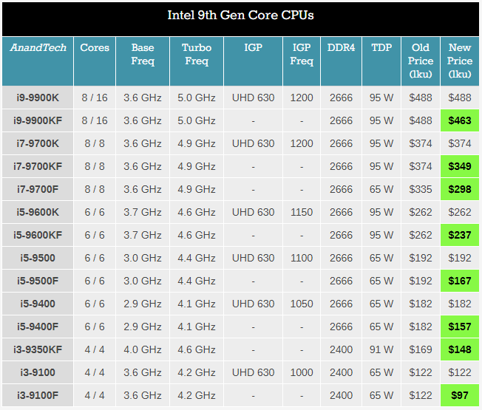Click the 1150 IGP frequency value

point(302,212)
